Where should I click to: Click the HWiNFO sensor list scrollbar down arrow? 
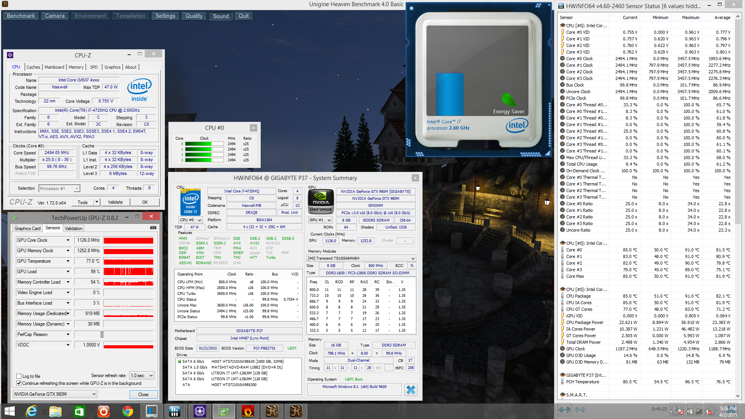[x=738, y=396]
